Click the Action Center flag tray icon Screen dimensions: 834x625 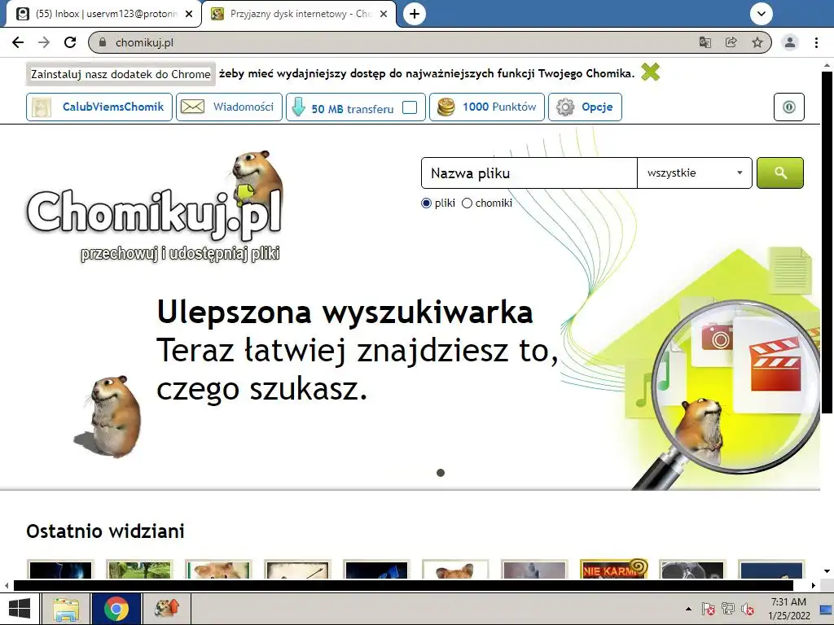708,609
